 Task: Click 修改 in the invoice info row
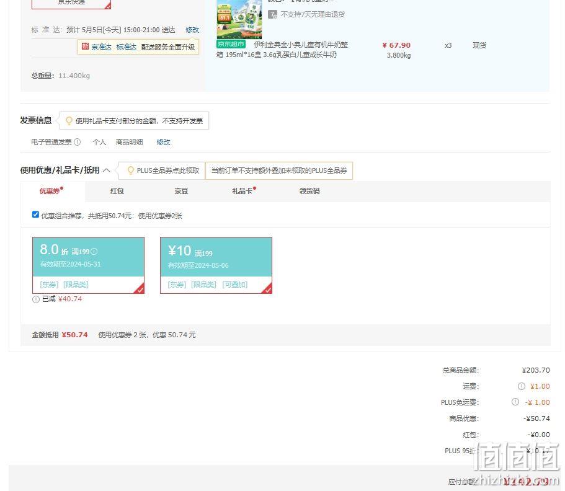point(163,142)
